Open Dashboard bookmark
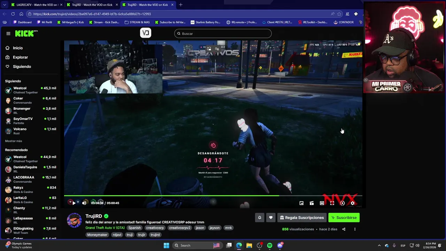Screen dimensions: 446x251 (x=22, y=22)
